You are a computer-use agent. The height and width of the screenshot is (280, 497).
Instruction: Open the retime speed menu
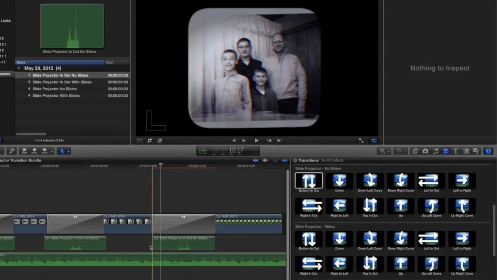400,151
